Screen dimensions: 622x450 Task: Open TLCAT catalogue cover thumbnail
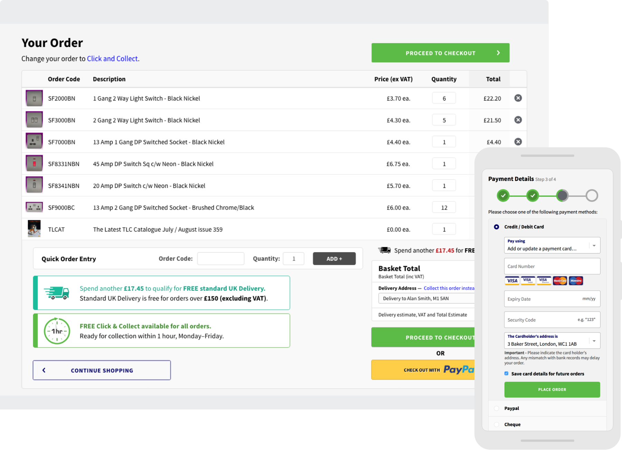point(34,229)
